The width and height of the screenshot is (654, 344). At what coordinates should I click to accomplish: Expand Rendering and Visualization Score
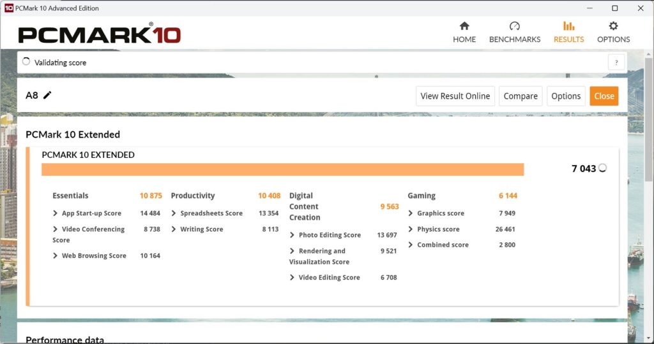pos(292,251)
